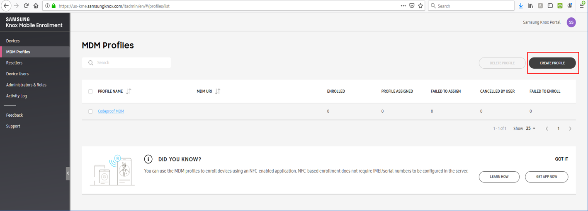Toggle the browser sidebar icon
Viewport: 588px width, 211px height.
click(550, 6)
